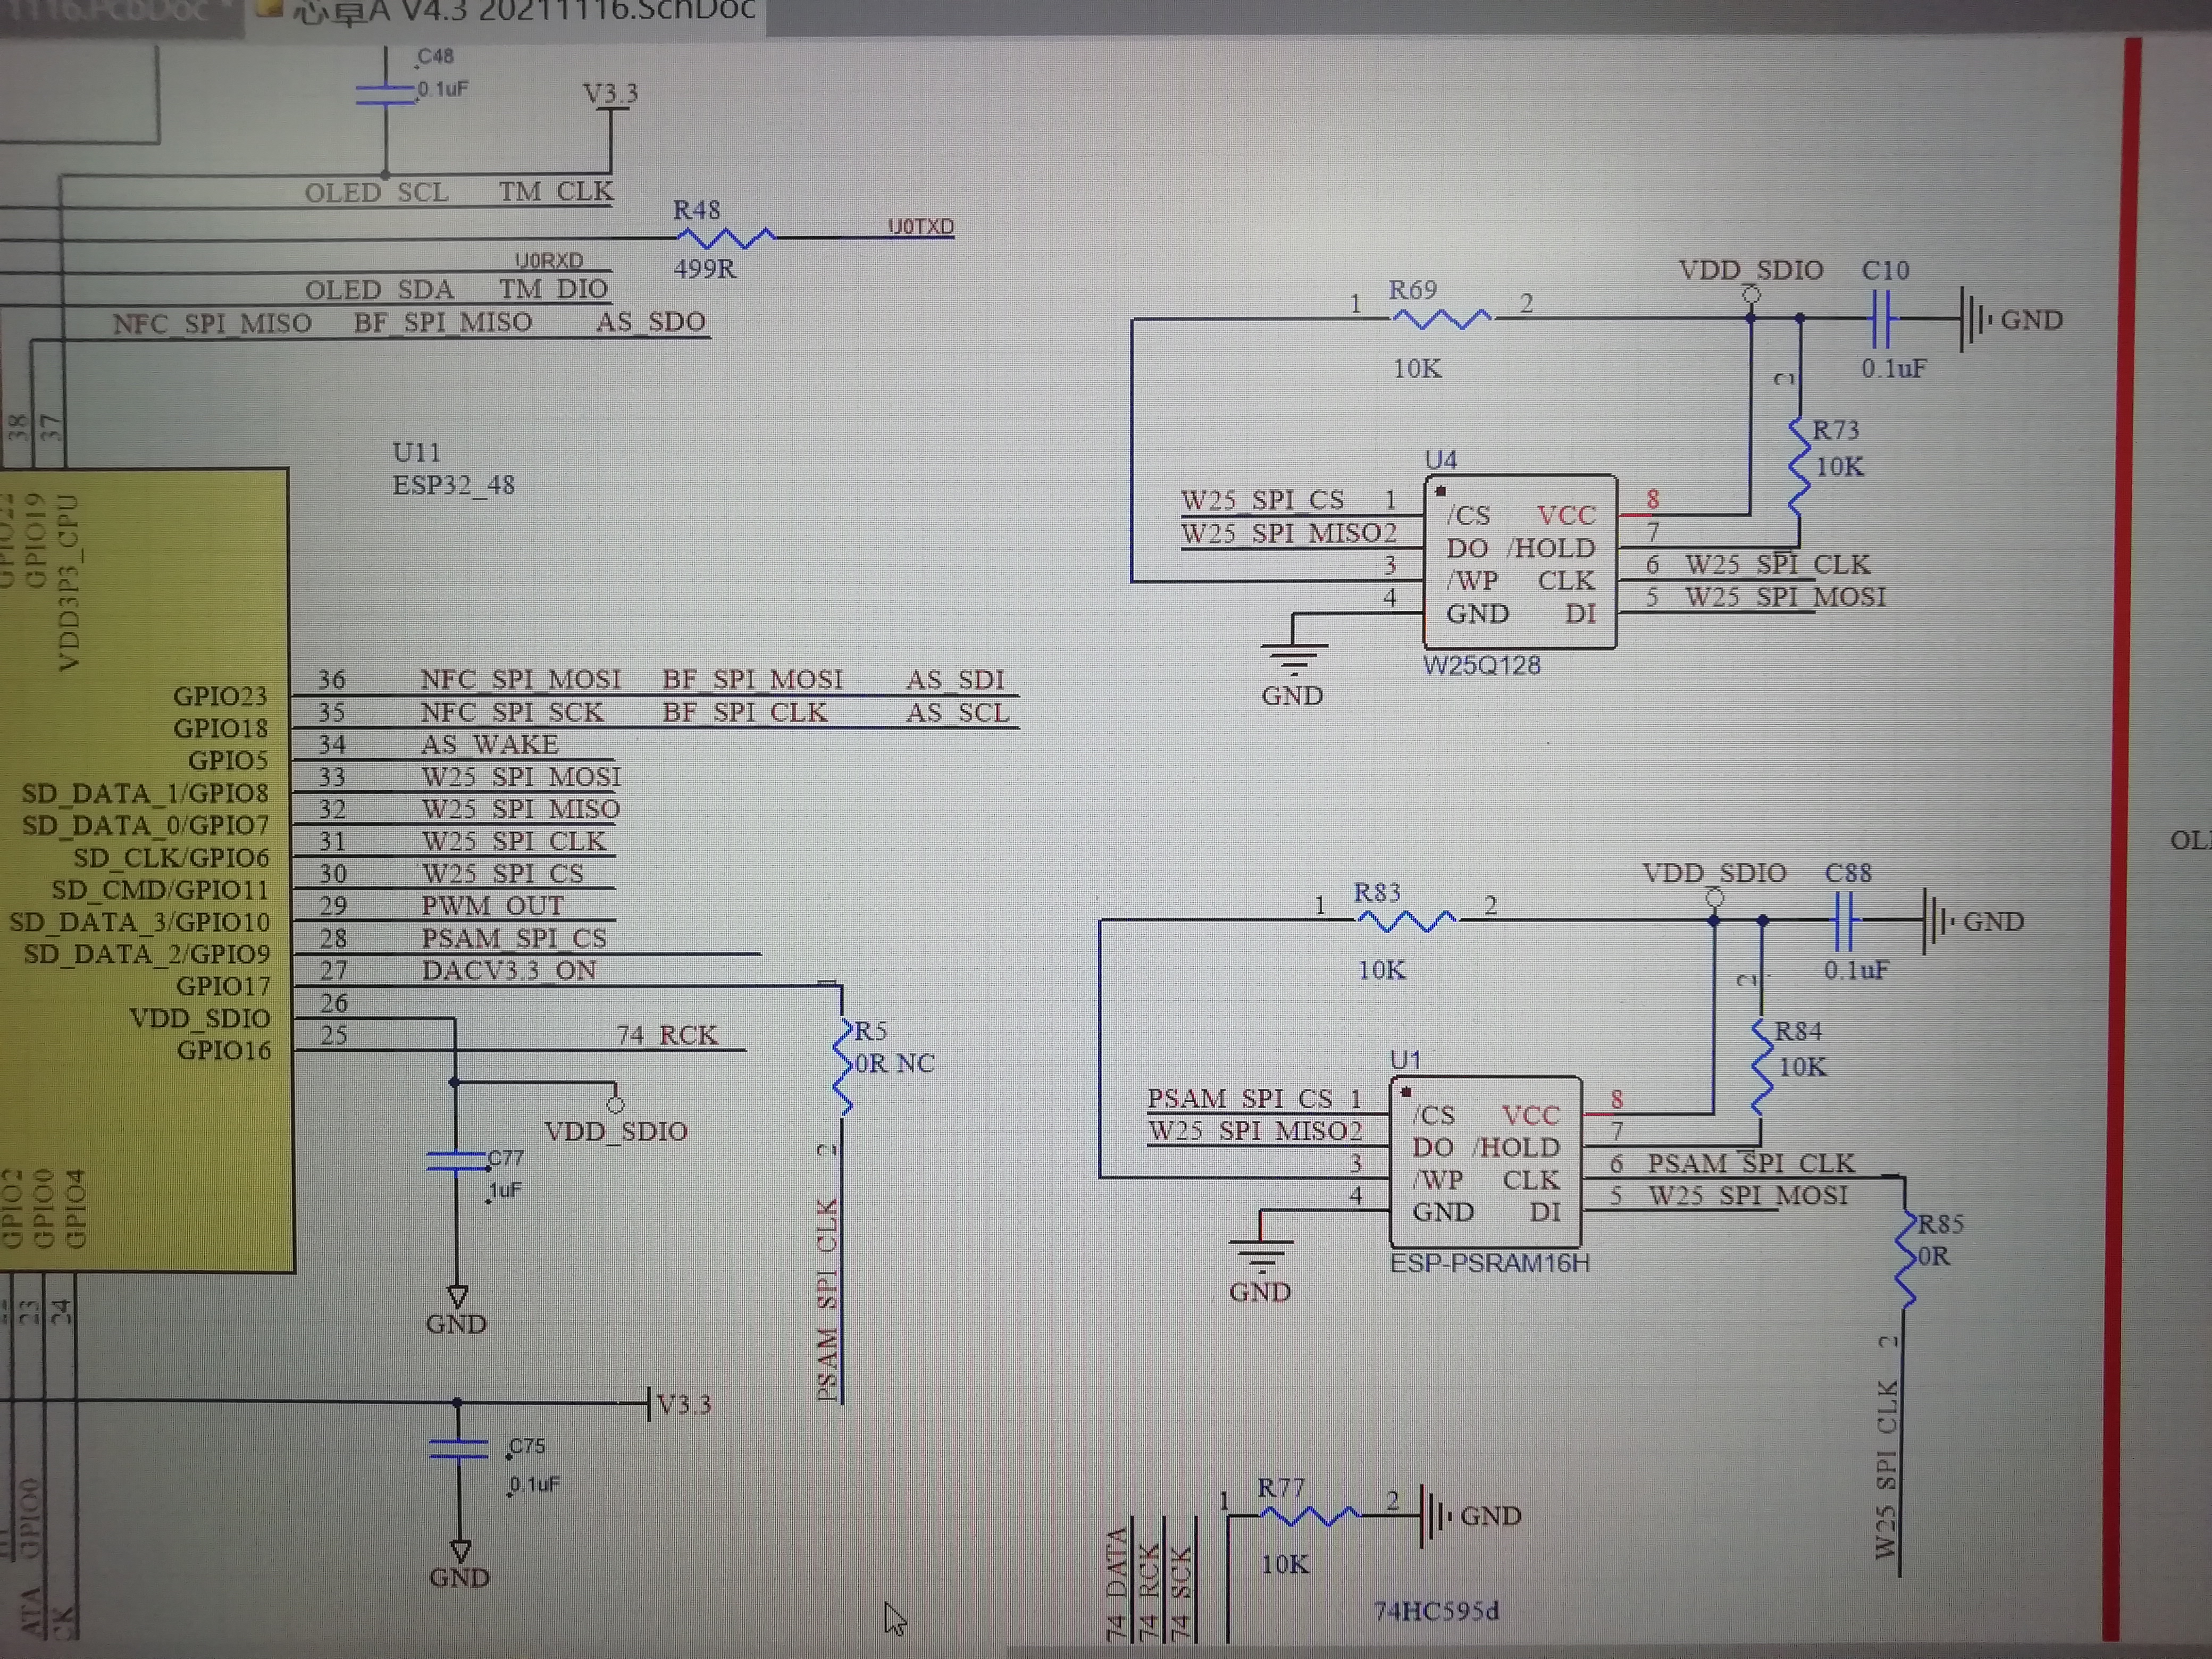The width and height of the screenshot is (2212, 1659).
Task: Select the NFC_SPI_MISO net label
Action: 212,324
